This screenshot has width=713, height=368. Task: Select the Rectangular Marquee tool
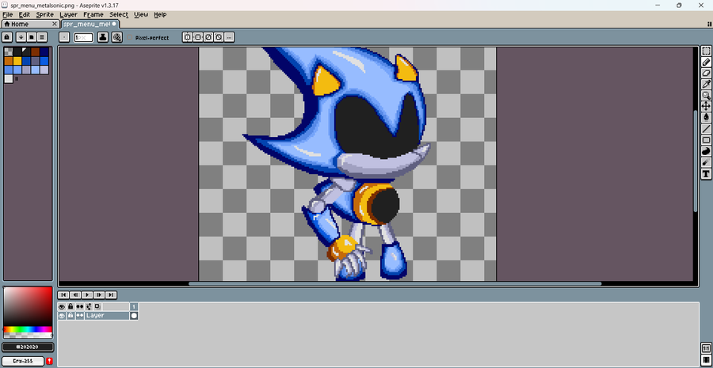tap(706, 51)
